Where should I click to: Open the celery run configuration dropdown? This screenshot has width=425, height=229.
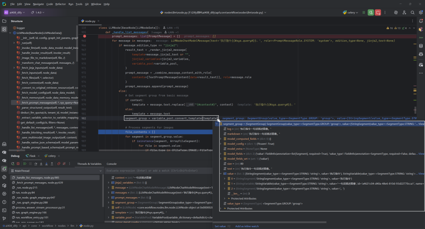click(351, 13)
